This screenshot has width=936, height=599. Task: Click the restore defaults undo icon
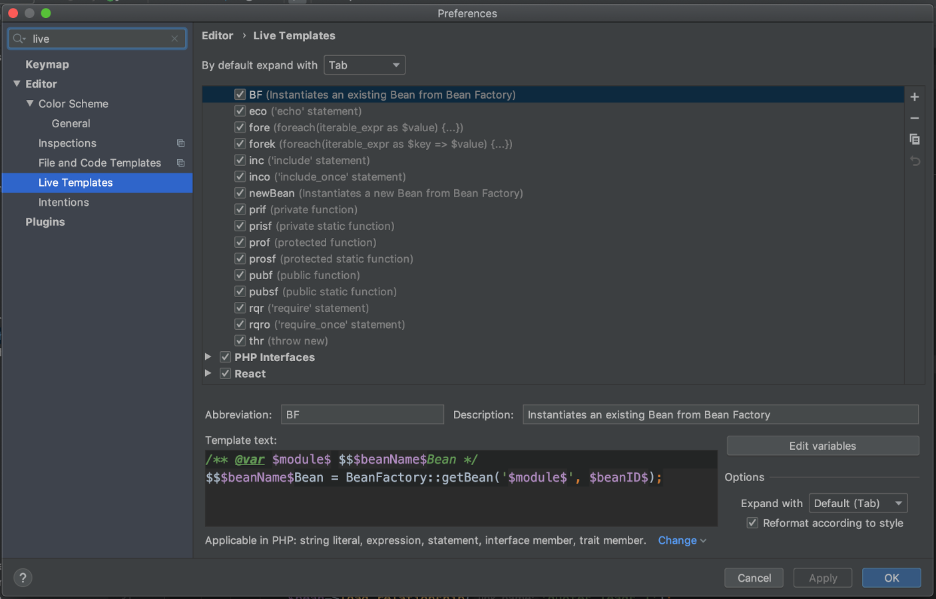coord(915,161)
